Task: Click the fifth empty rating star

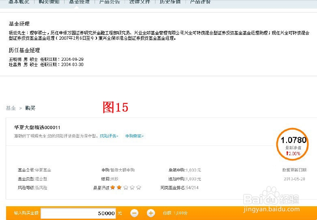Action: tap(138, 188)
